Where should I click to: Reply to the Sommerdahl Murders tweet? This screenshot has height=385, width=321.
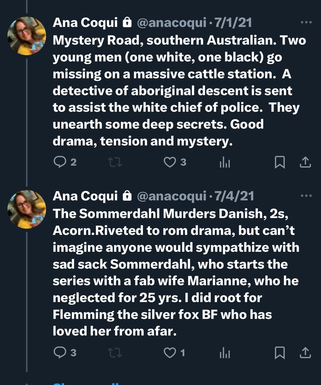[x=60, y=352]
